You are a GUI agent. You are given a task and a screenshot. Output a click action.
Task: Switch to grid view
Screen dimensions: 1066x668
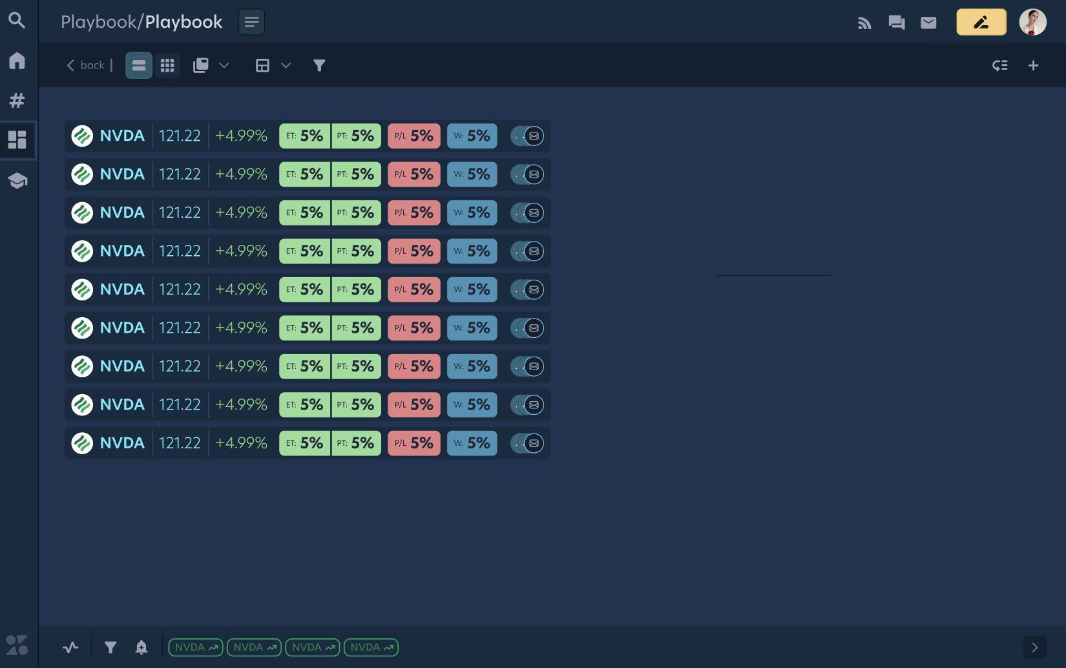[167, 65]
